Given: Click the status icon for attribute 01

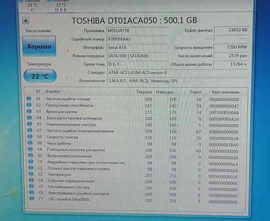Looking at the screenshot, I should [x=29, y=98].
